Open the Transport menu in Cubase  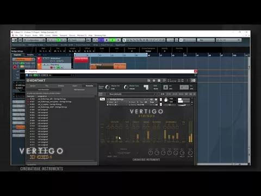tap(63, 35)
